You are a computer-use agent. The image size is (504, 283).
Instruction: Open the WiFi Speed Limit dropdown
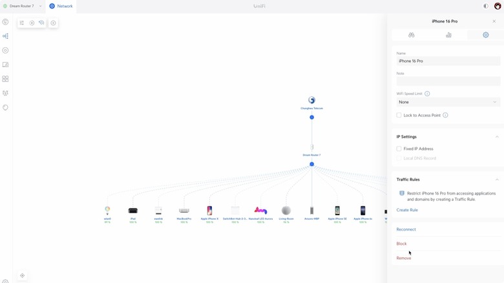pyautogui.click(x=448, y=102)
